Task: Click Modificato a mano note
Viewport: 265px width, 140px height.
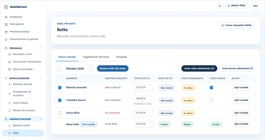Action: [x=143, y=104]
